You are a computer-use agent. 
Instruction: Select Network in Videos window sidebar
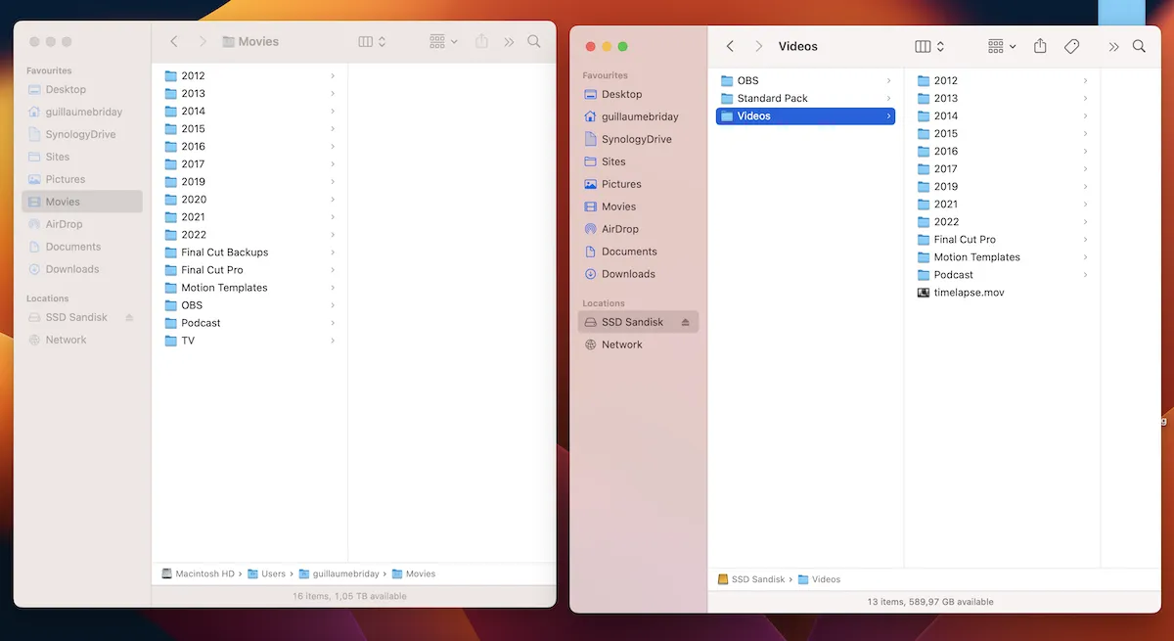tap(638, 344)
